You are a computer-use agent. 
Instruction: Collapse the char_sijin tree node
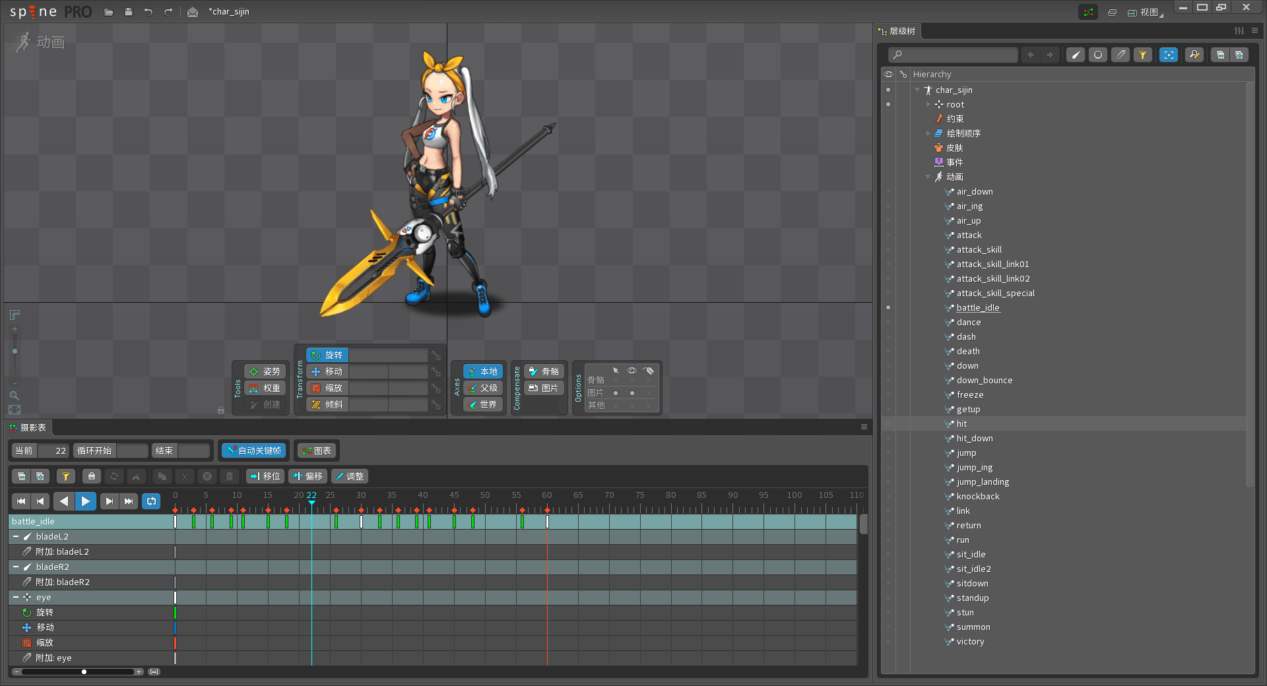coord(917,90)
